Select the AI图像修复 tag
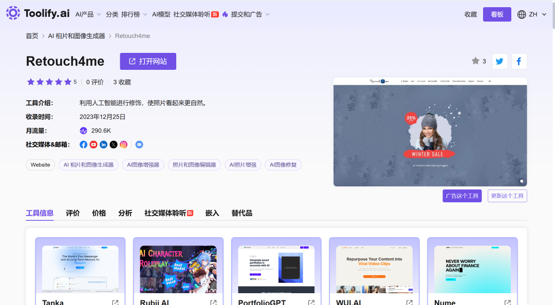This screenshot has width=555, height=305. tap(283, 165)
